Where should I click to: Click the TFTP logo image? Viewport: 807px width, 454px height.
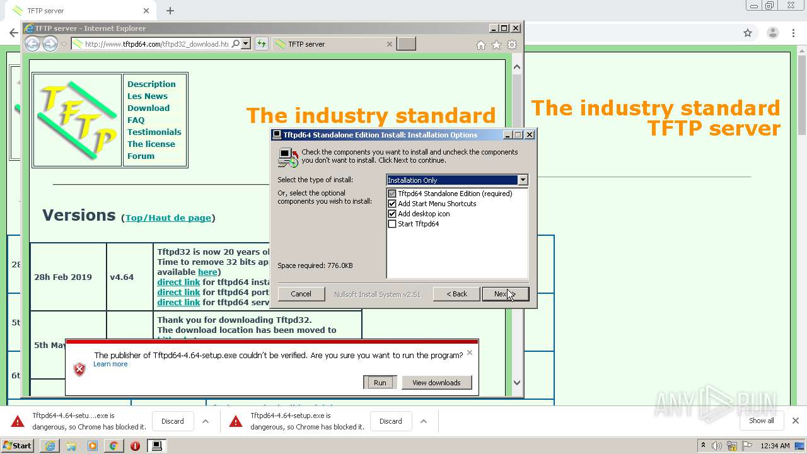[77, 120]
